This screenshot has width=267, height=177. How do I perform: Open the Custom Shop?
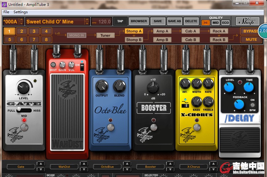[x=248, y=21]
